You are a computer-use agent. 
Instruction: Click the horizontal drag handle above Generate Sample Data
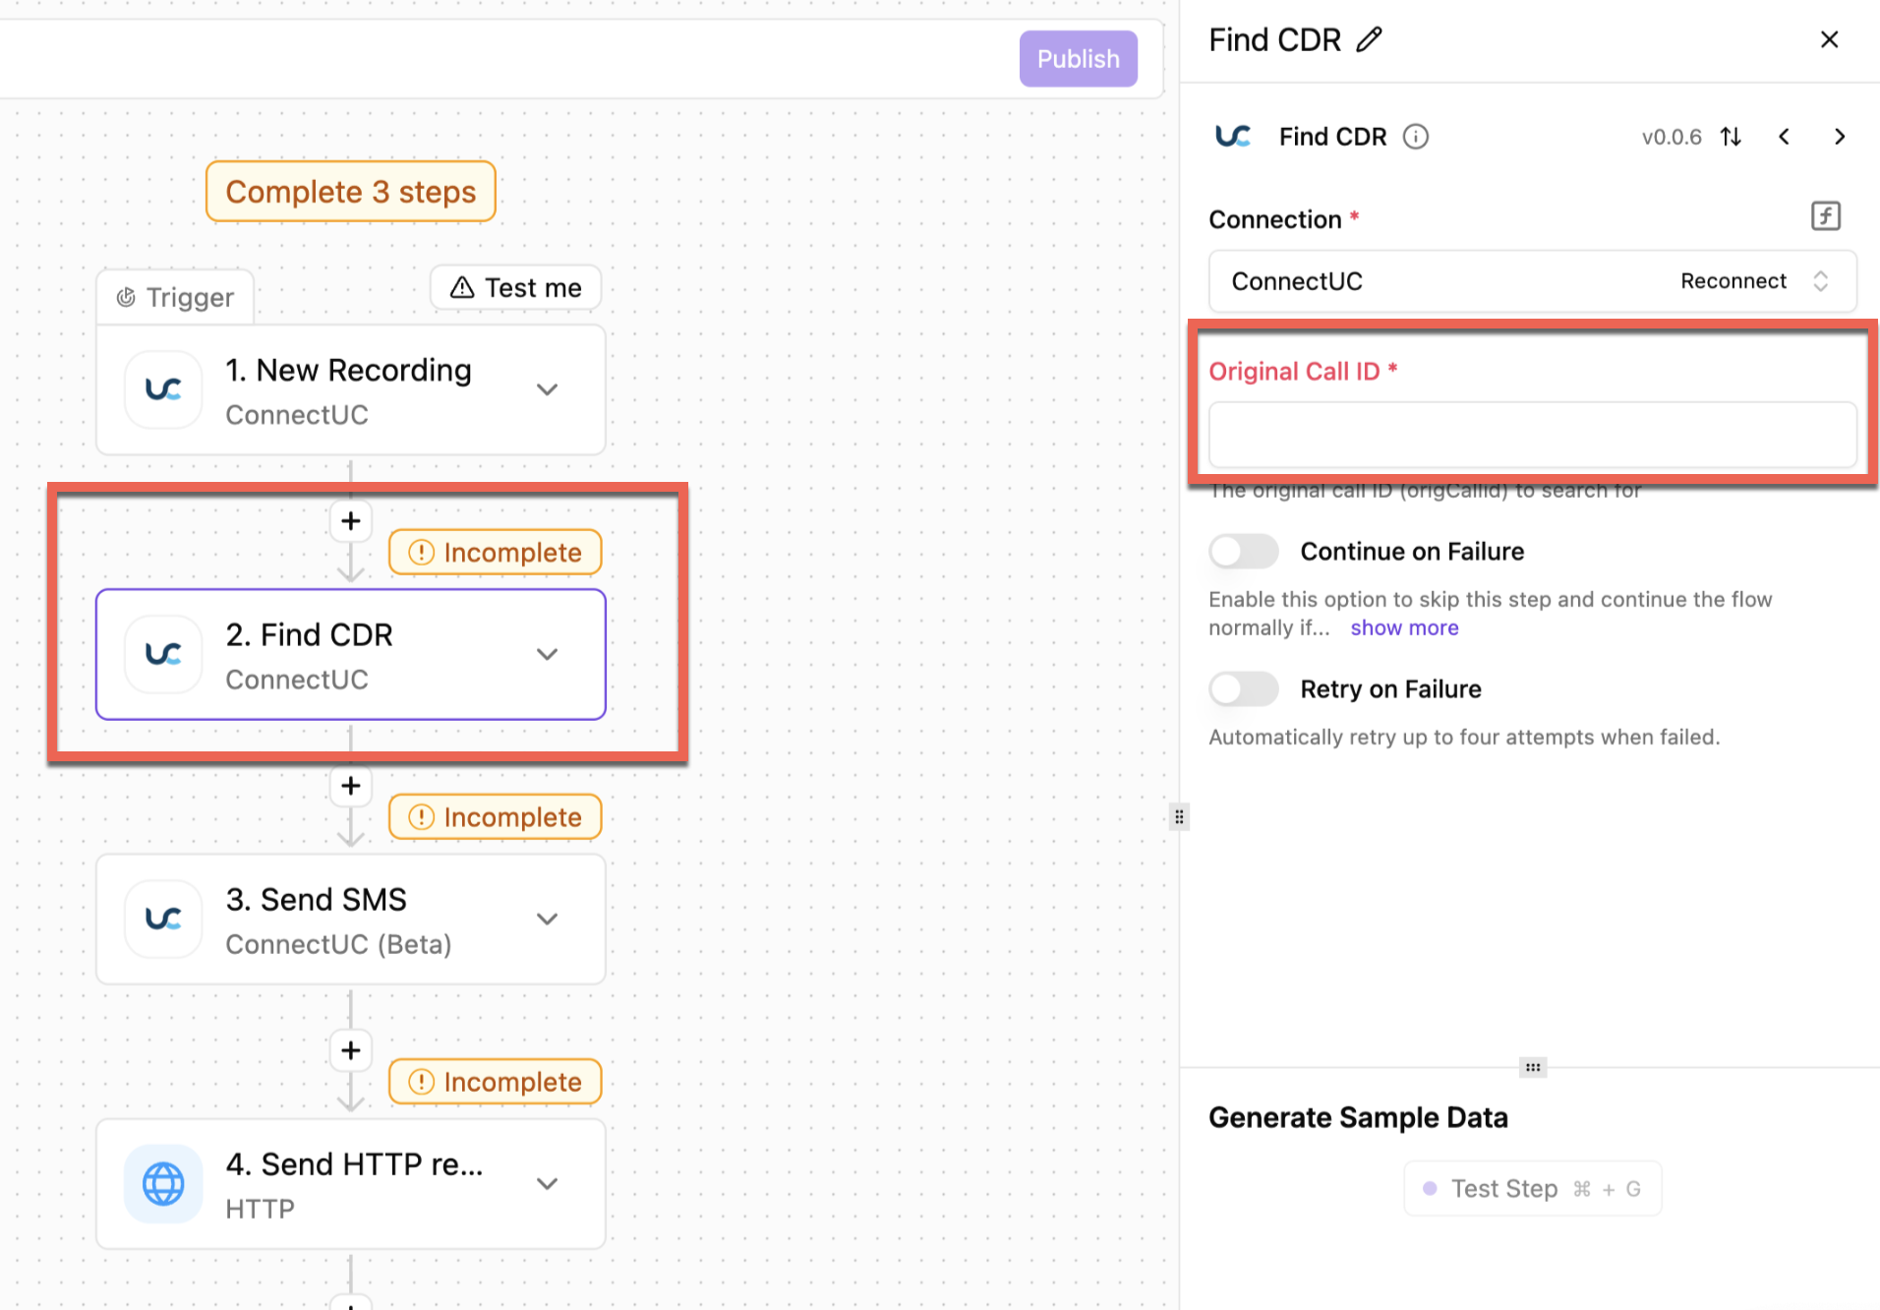pos(1533,1067)
